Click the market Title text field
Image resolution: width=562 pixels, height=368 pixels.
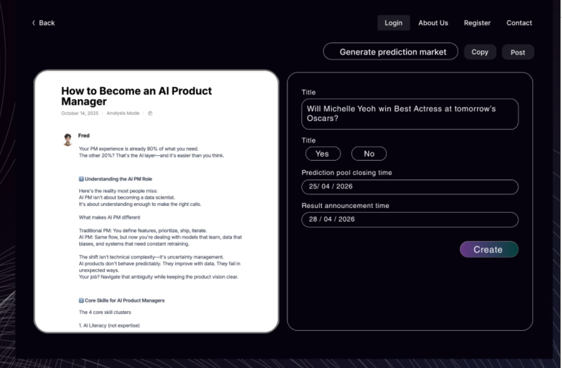(x=410, y=114)
